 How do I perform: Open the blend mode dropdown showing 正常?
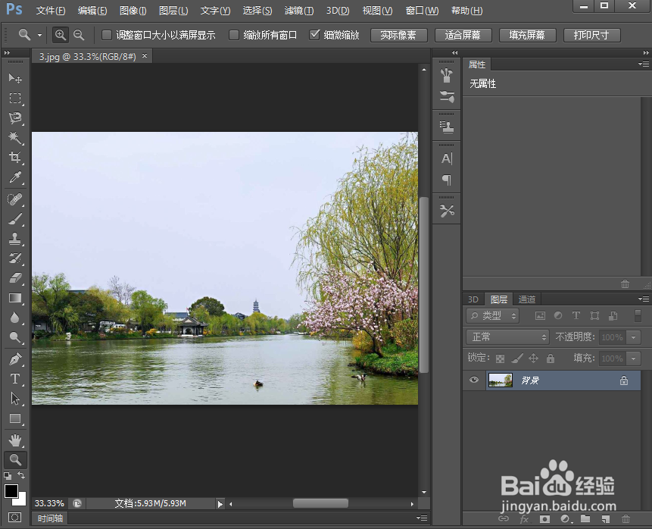pos(506,336)
